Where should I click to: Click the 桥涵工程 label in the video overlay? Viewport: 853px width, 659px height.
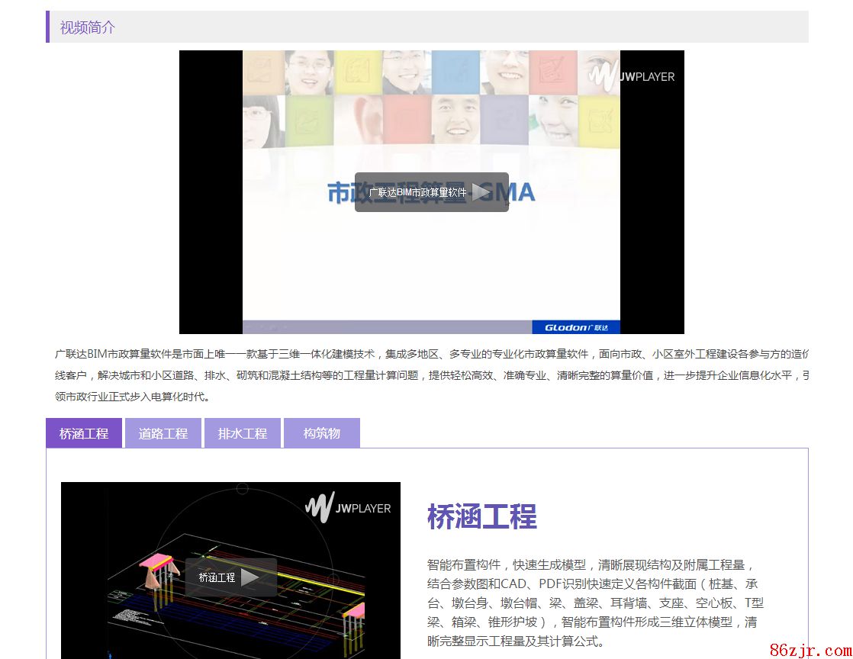217,577
